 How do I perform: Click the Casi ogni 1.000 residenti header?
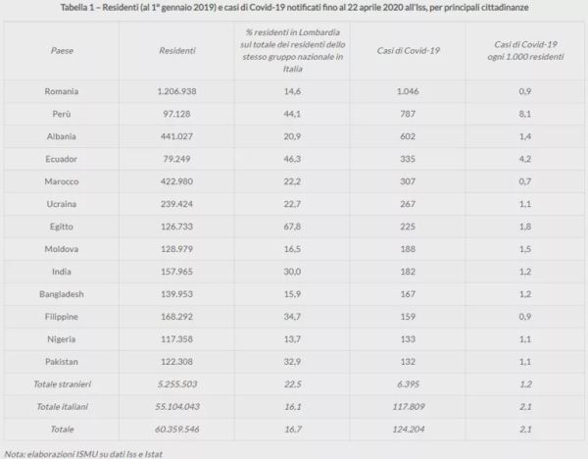click(x=525, y=51)
